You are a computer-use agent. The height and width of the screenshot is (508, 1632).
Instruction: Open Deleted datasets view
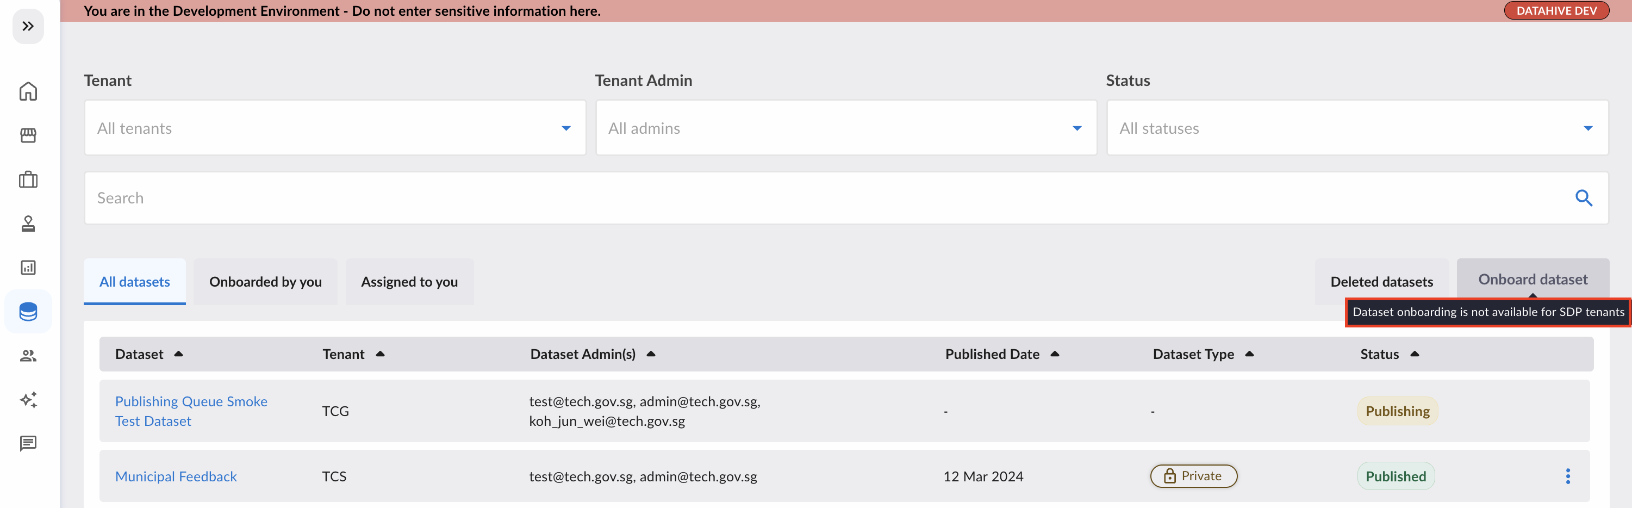1381,282
